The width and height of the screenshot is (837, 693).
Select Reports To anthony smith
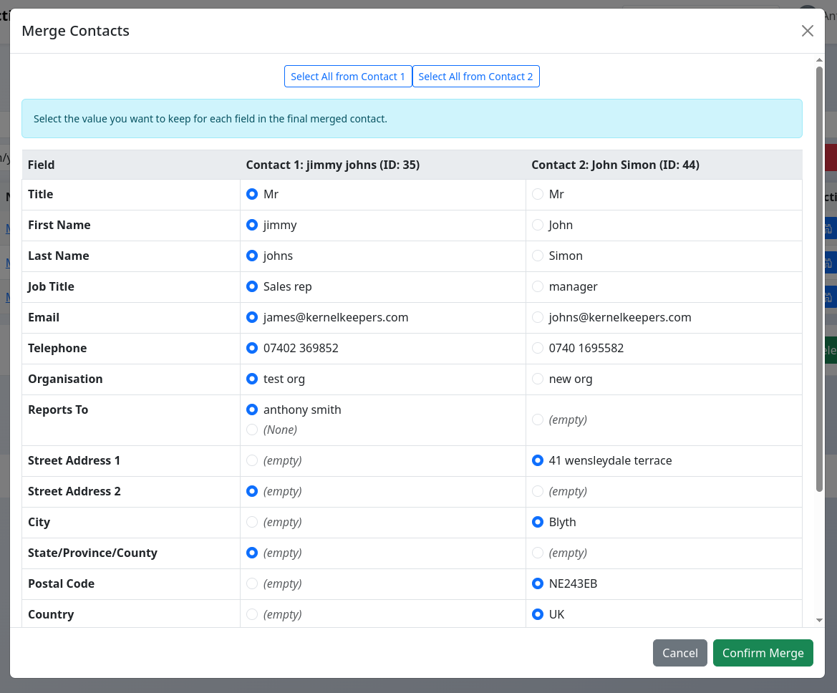point(252,410)
